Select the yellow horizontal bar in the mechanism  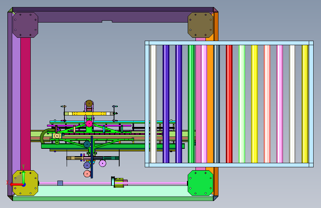(89, 114)
